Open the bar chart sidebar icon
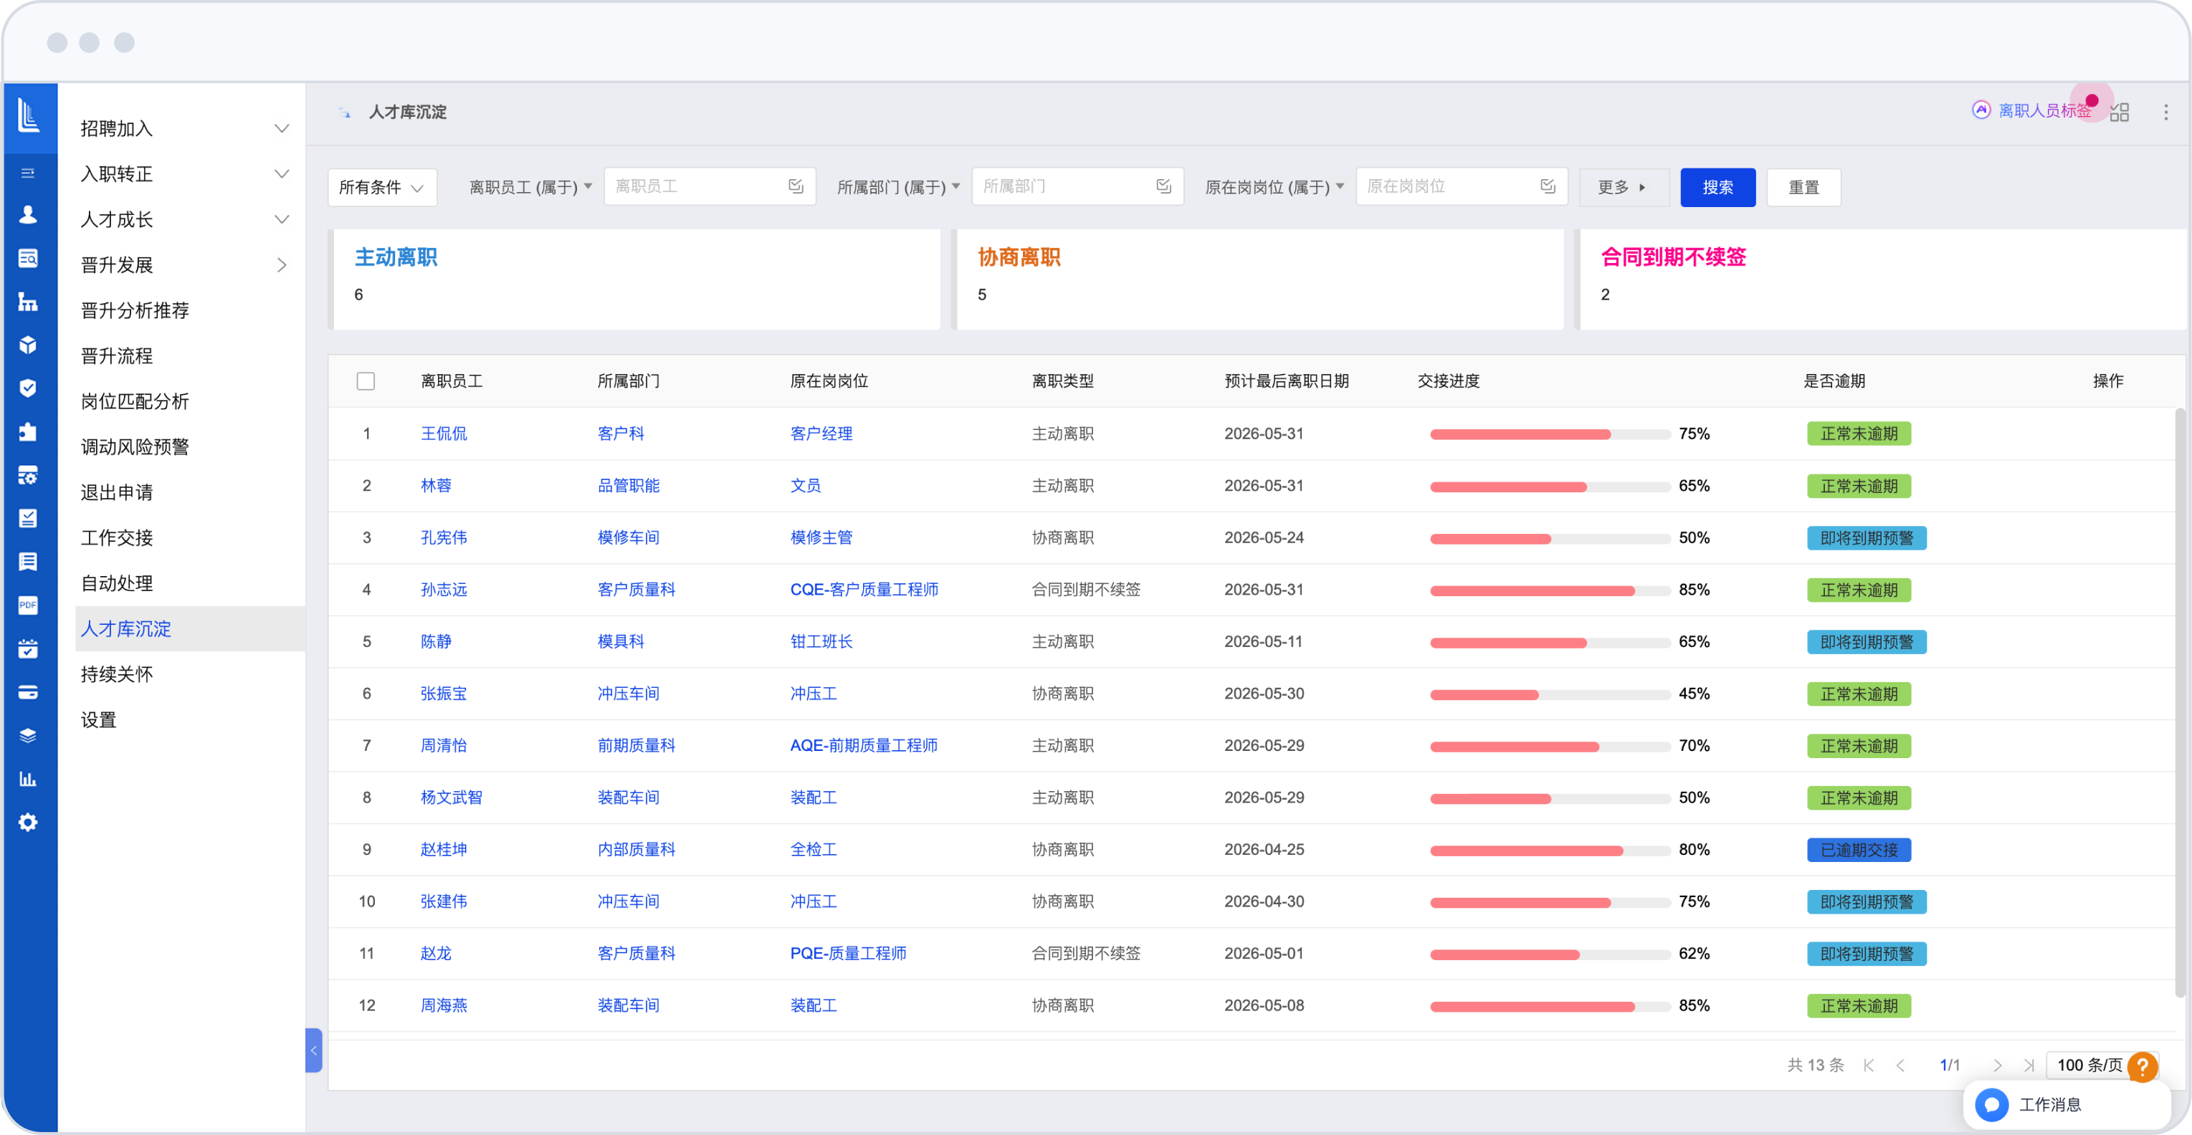The height and width of the screenshot is (1135, 2192). [28, 778]
